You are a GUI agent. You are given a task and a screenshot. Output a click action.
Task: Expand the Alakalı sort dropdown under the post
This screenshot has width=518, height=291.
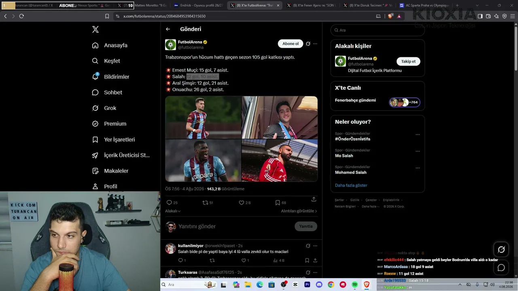tap(173, 211)
